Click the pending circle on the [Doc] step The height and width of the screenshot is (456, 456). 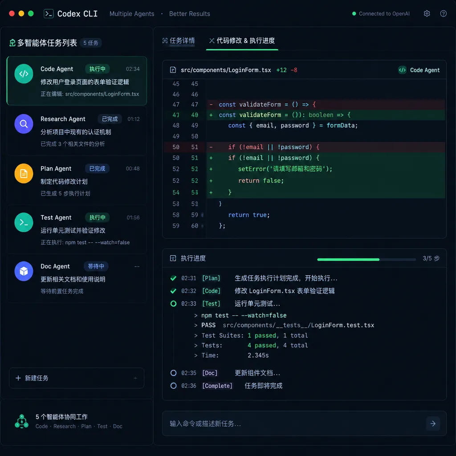pyautogui.click(x=173, y=373)
